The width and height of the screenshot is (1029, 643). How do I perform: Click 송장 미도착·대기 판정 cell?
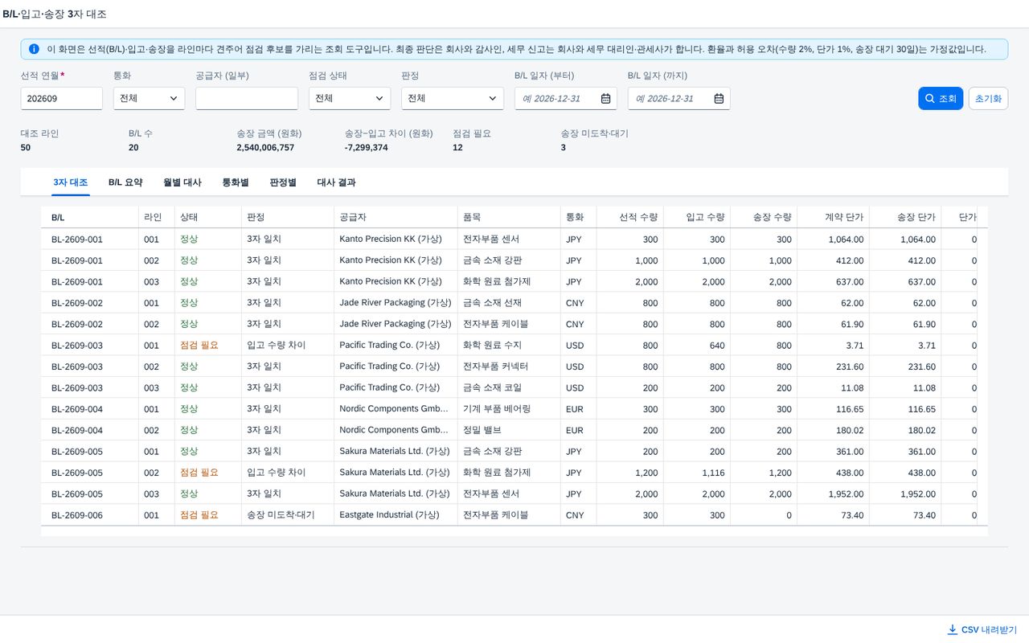click(287, 515)
